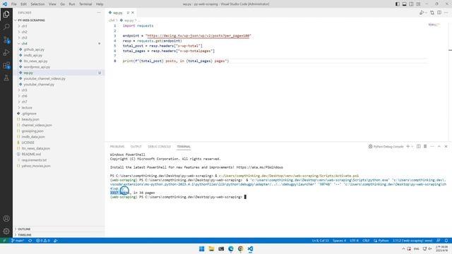This screenshot has width=452, height=254.
Task: Change the UTF-8 encoding in status bar
Action: point(354,241)
